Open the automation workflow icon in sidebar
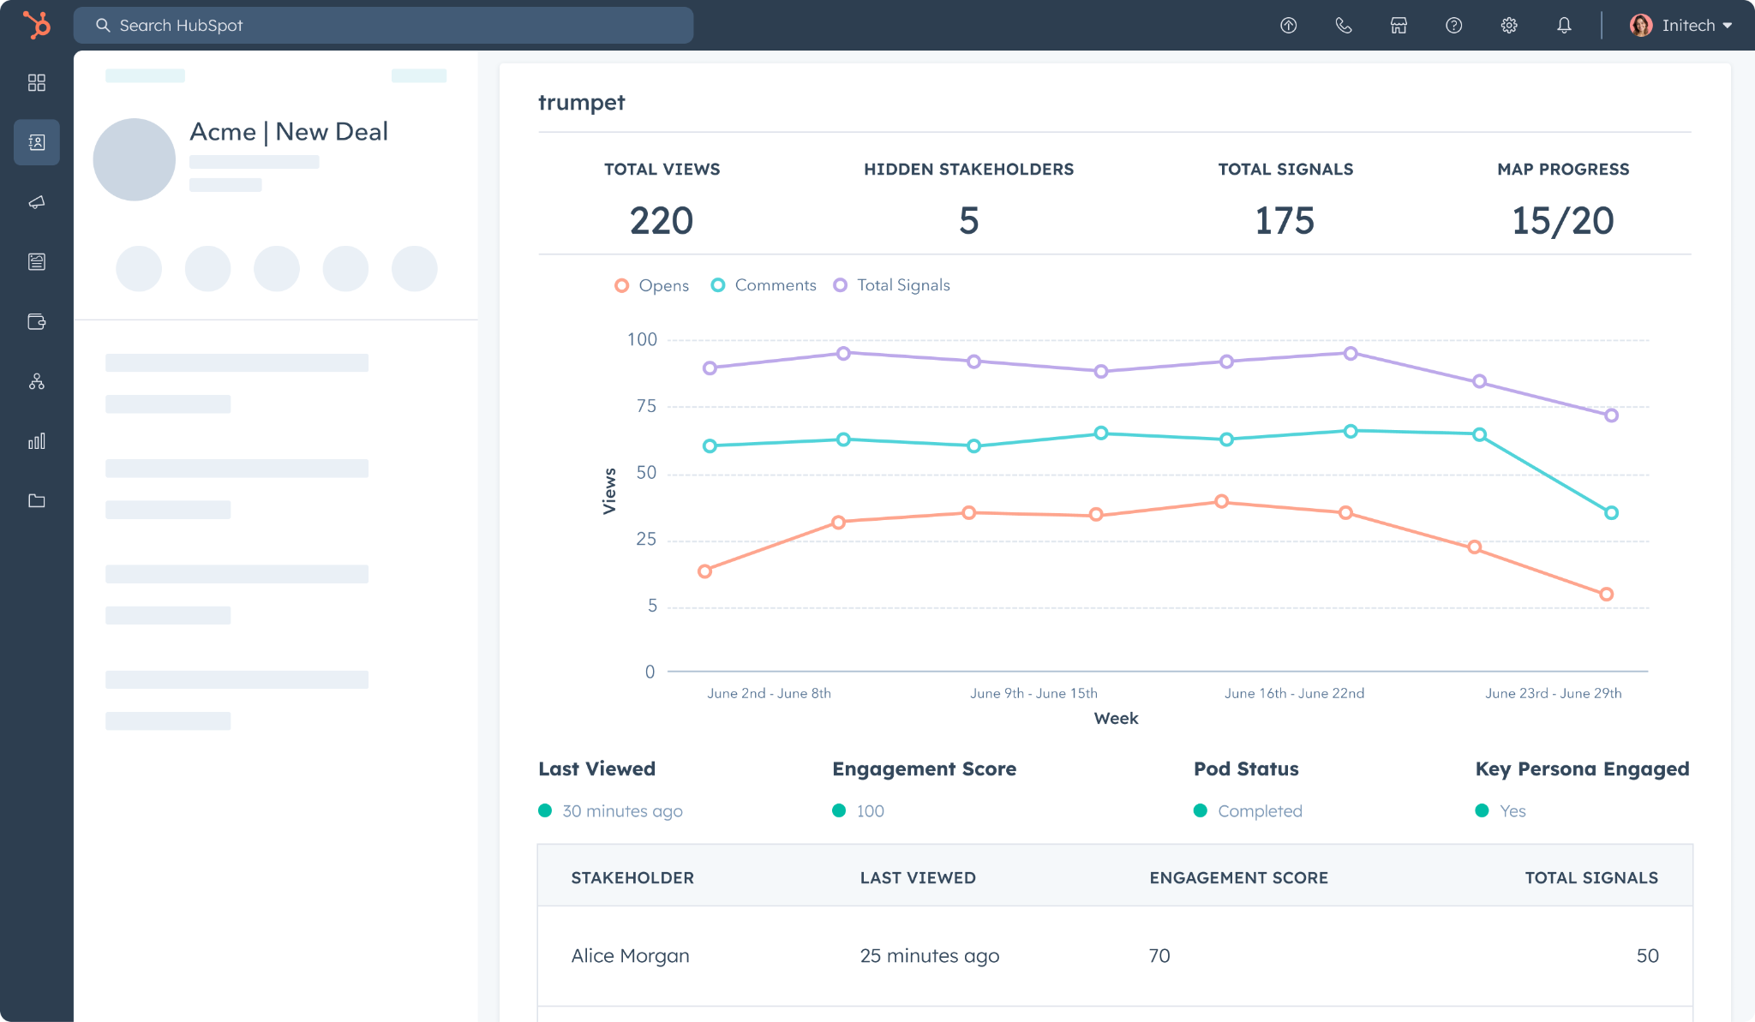Screen dimensions: 1755x1022 click(x=37, y=381)
